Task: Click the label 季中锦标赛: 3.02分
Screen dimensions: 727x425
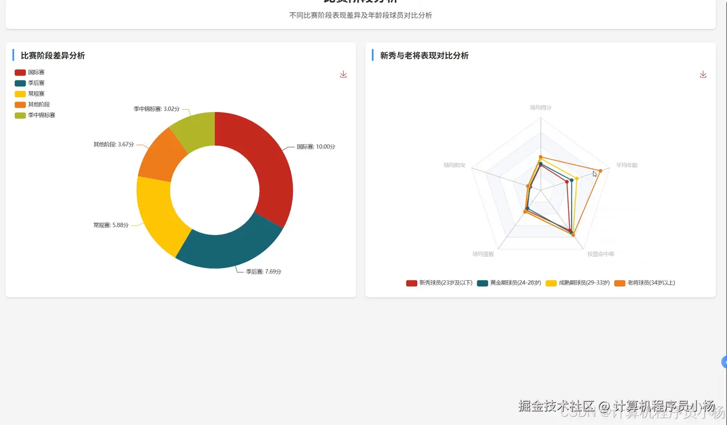Action: coord(157,109)
